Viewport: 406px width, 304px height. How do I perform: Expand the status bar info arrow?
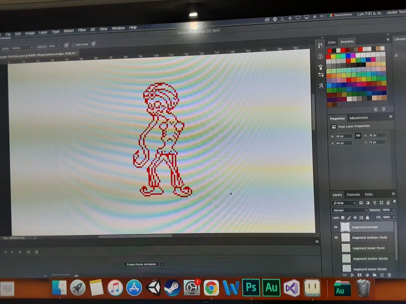35,238
